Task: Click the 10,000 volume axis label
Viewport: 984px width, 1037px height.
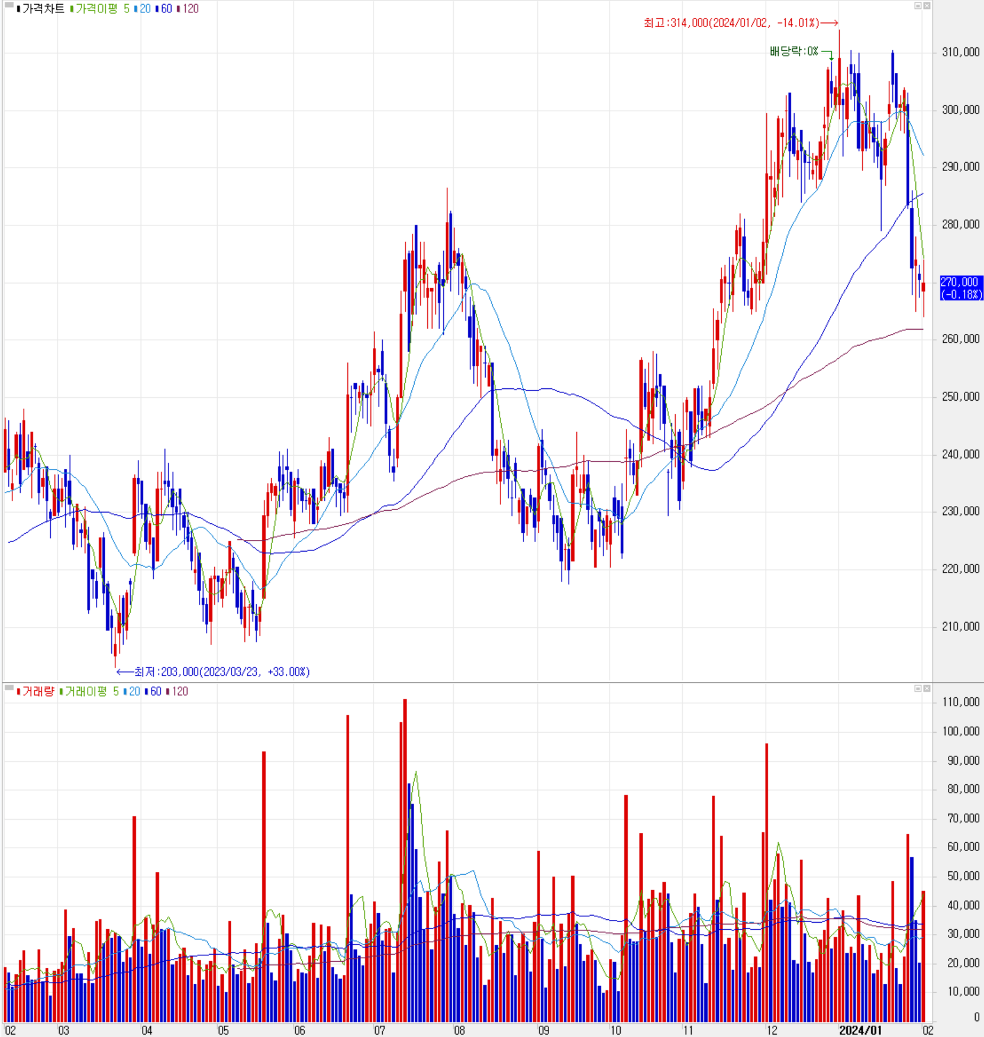Action: click(963, 991)
